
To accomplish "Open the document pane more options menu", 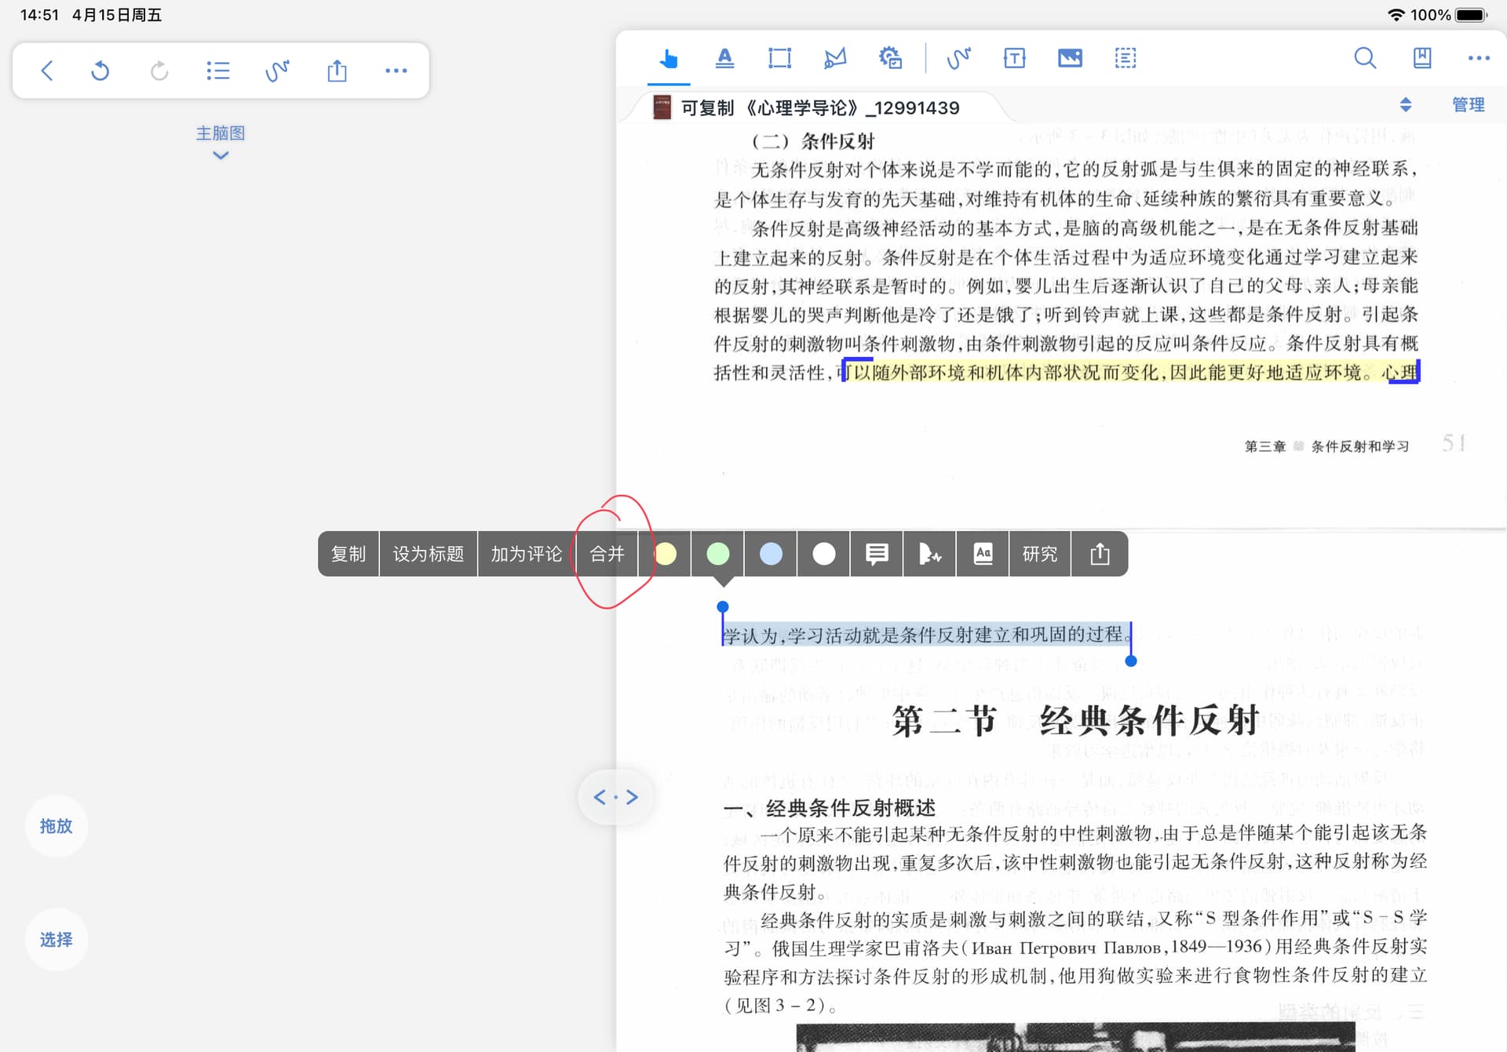I will coord(1478,59).
